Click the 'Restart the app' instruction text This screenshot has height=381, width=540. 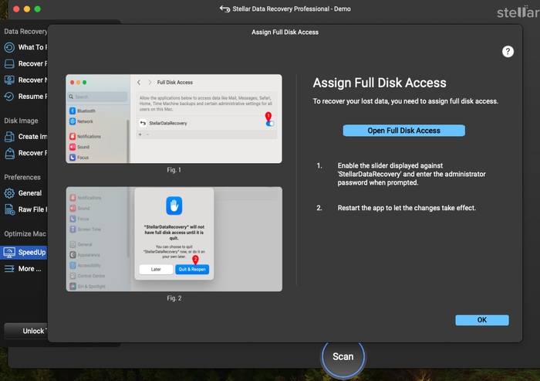407,208
